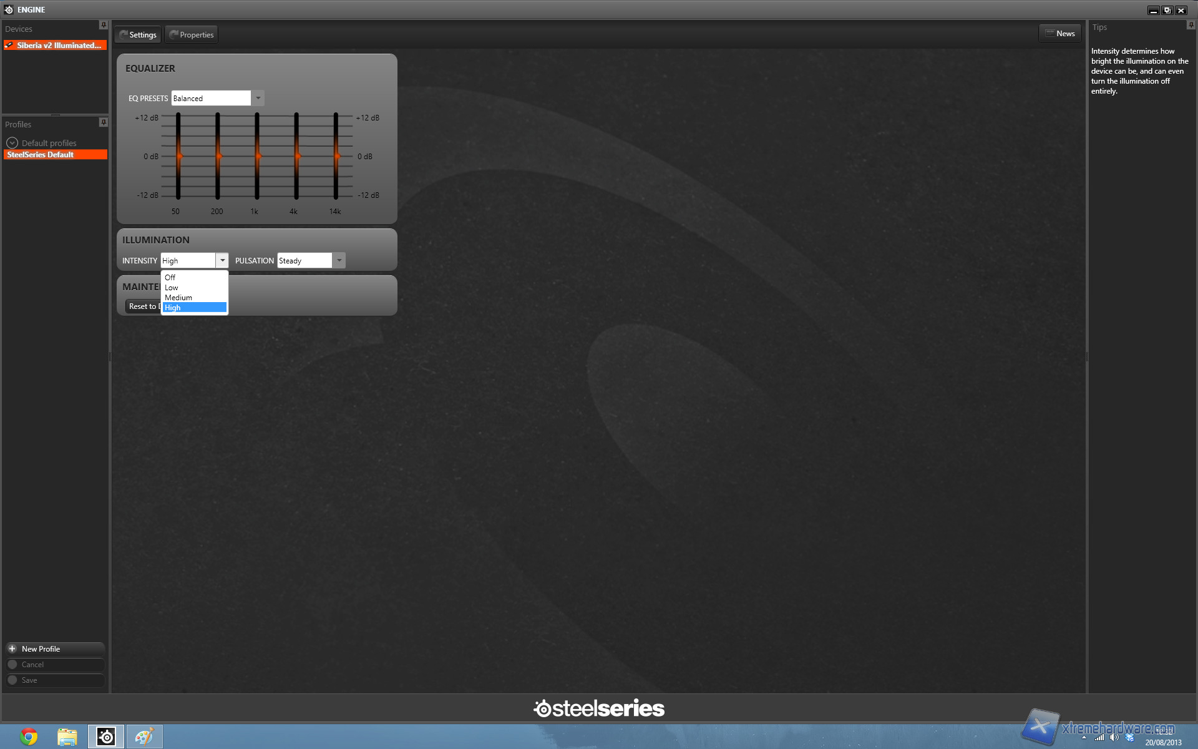Click the Default profiles expand icon
This screenshot has width=1198, height=749.
[13, 142]
